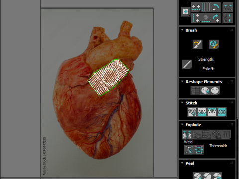The width and height of the screenshot is (239, 179).
Task: Click the Threshold label
Action: tap(218, 146)
